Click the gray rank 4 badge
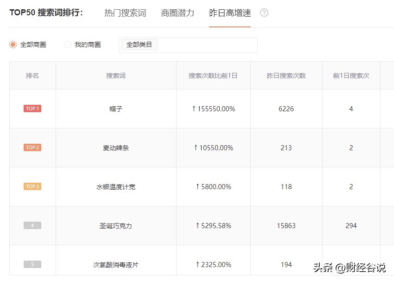 [x=32, y=225]
